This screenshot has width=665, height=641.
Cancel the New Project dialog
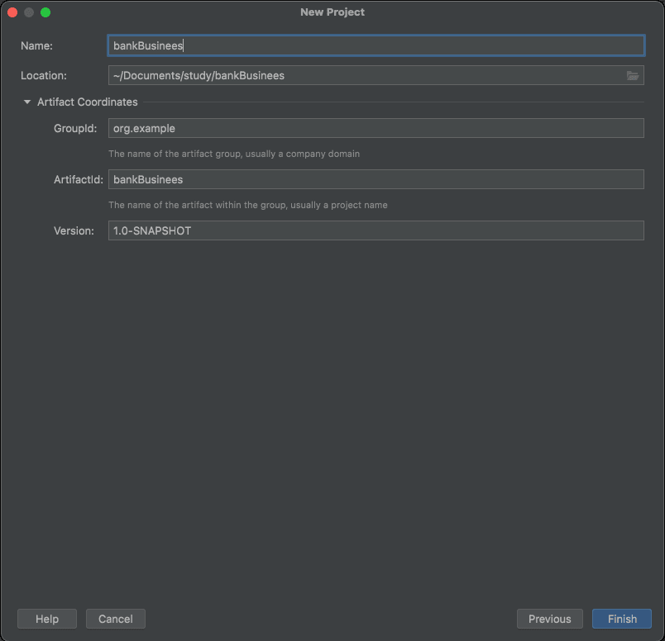[x=115, y=619]
